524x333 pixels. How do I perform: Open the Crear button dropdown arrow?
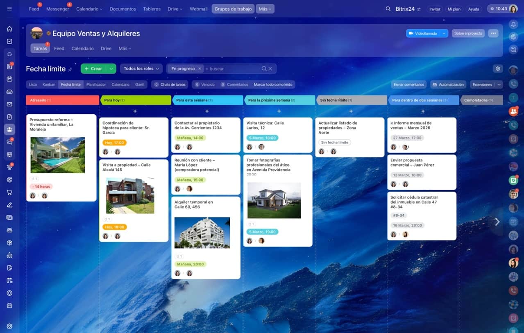(x=111, y=69)
